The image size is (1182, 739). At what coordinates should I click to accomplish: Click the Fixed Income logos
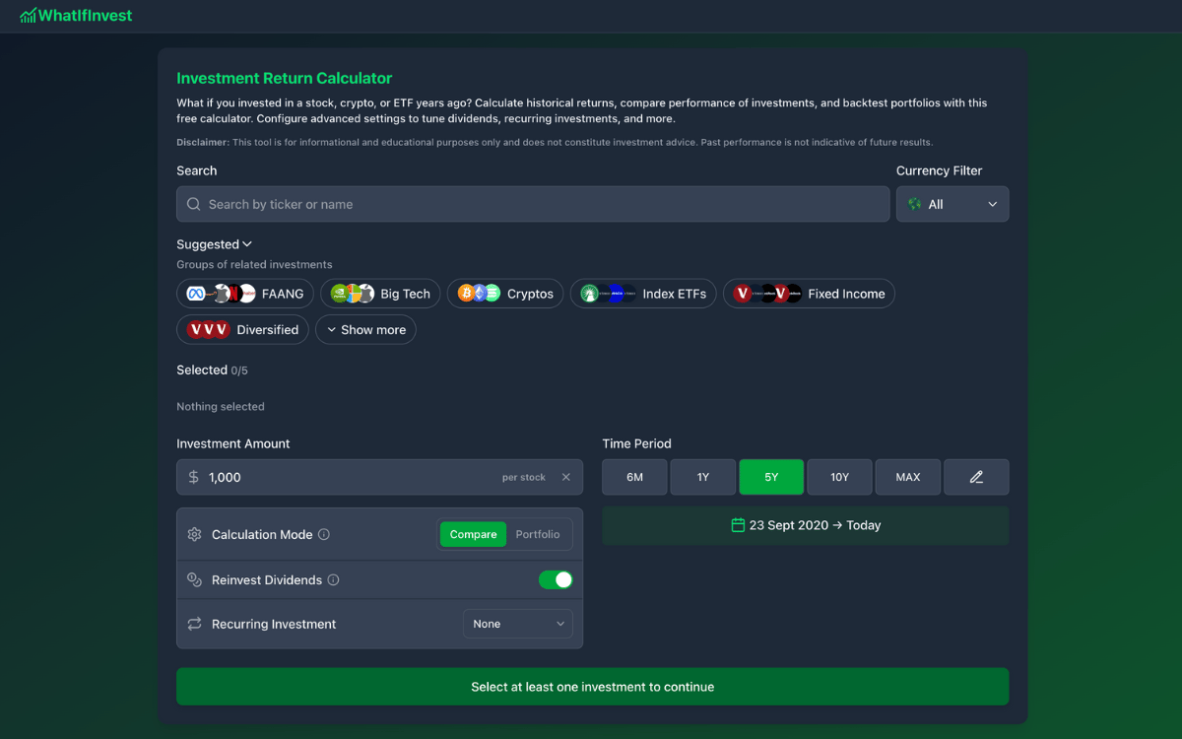[767, 294]
